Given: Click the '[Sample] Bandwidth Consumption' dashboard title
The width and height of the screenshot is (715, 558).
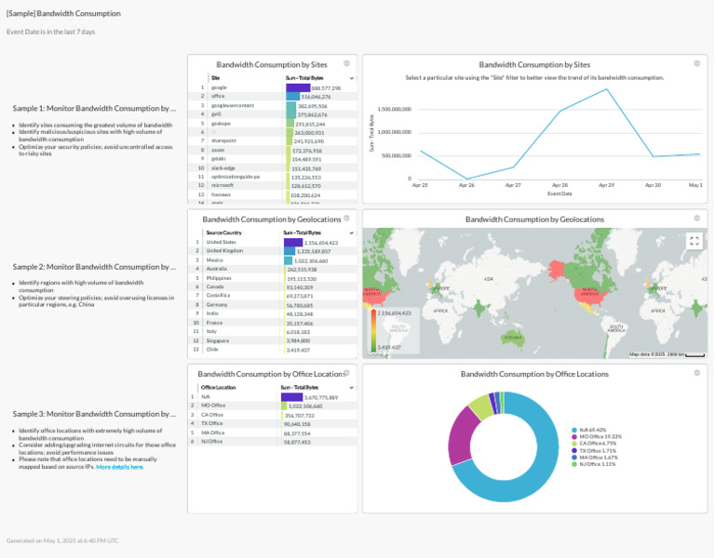Looking at the screenshot, I should point(63,14).
